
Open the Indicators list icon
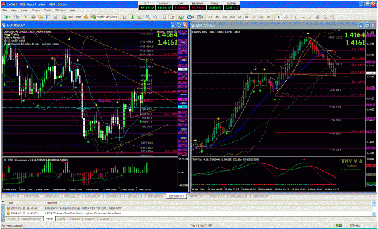click(180, 17)
